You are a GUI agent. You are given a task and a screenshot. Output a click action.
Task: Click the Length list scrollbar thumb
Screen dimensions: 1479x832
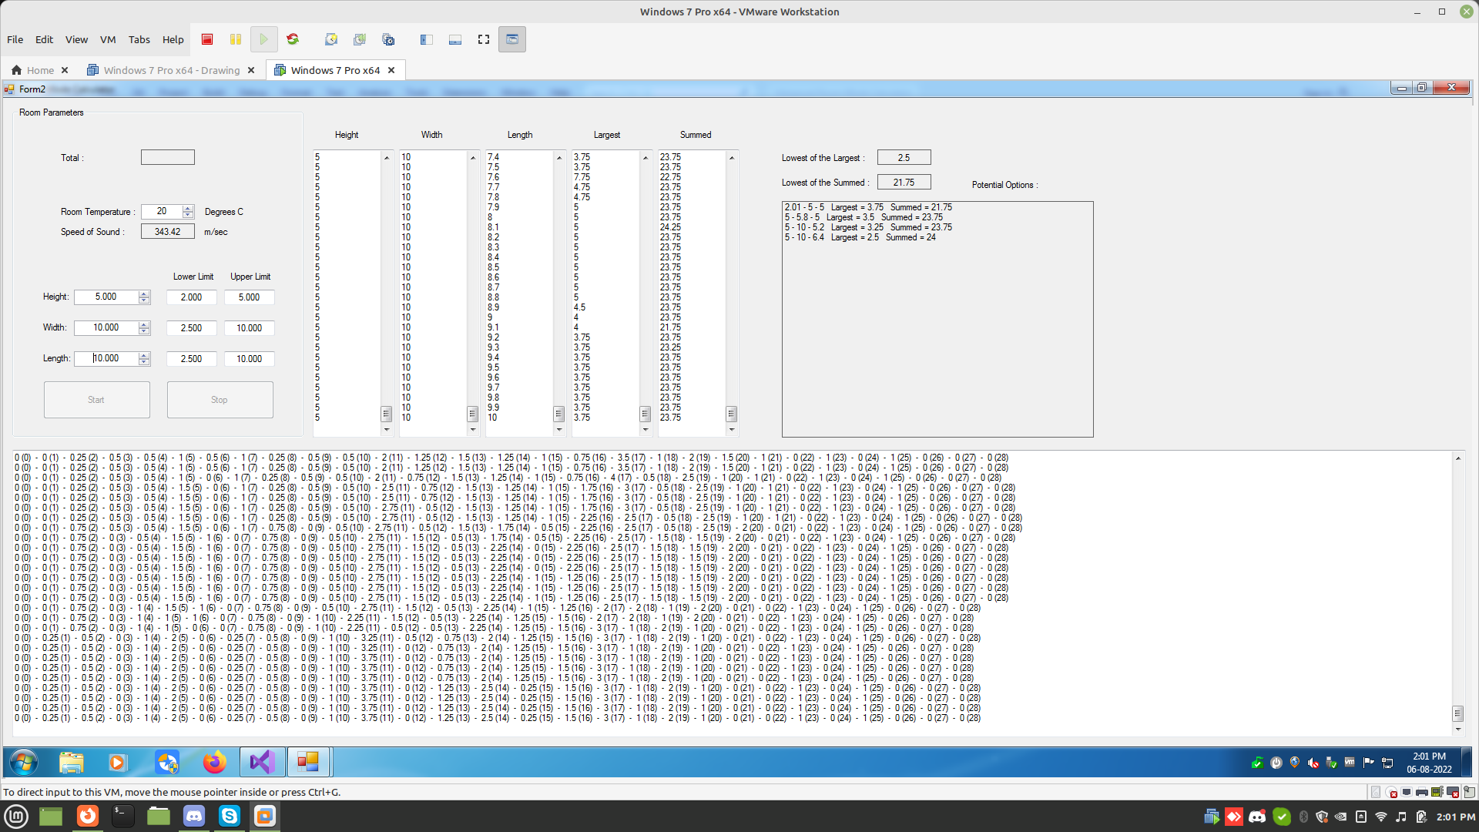point(558,414)
